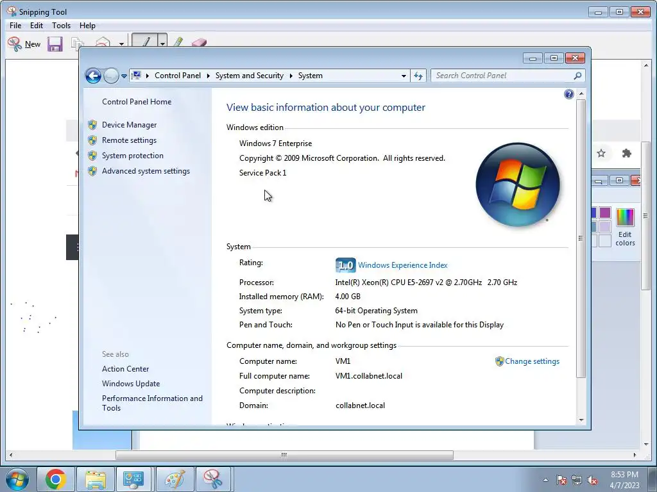The image size is (657, 492).
Task: Select the lavender color swatch in Paint
Action: click(x=604, y=227)
